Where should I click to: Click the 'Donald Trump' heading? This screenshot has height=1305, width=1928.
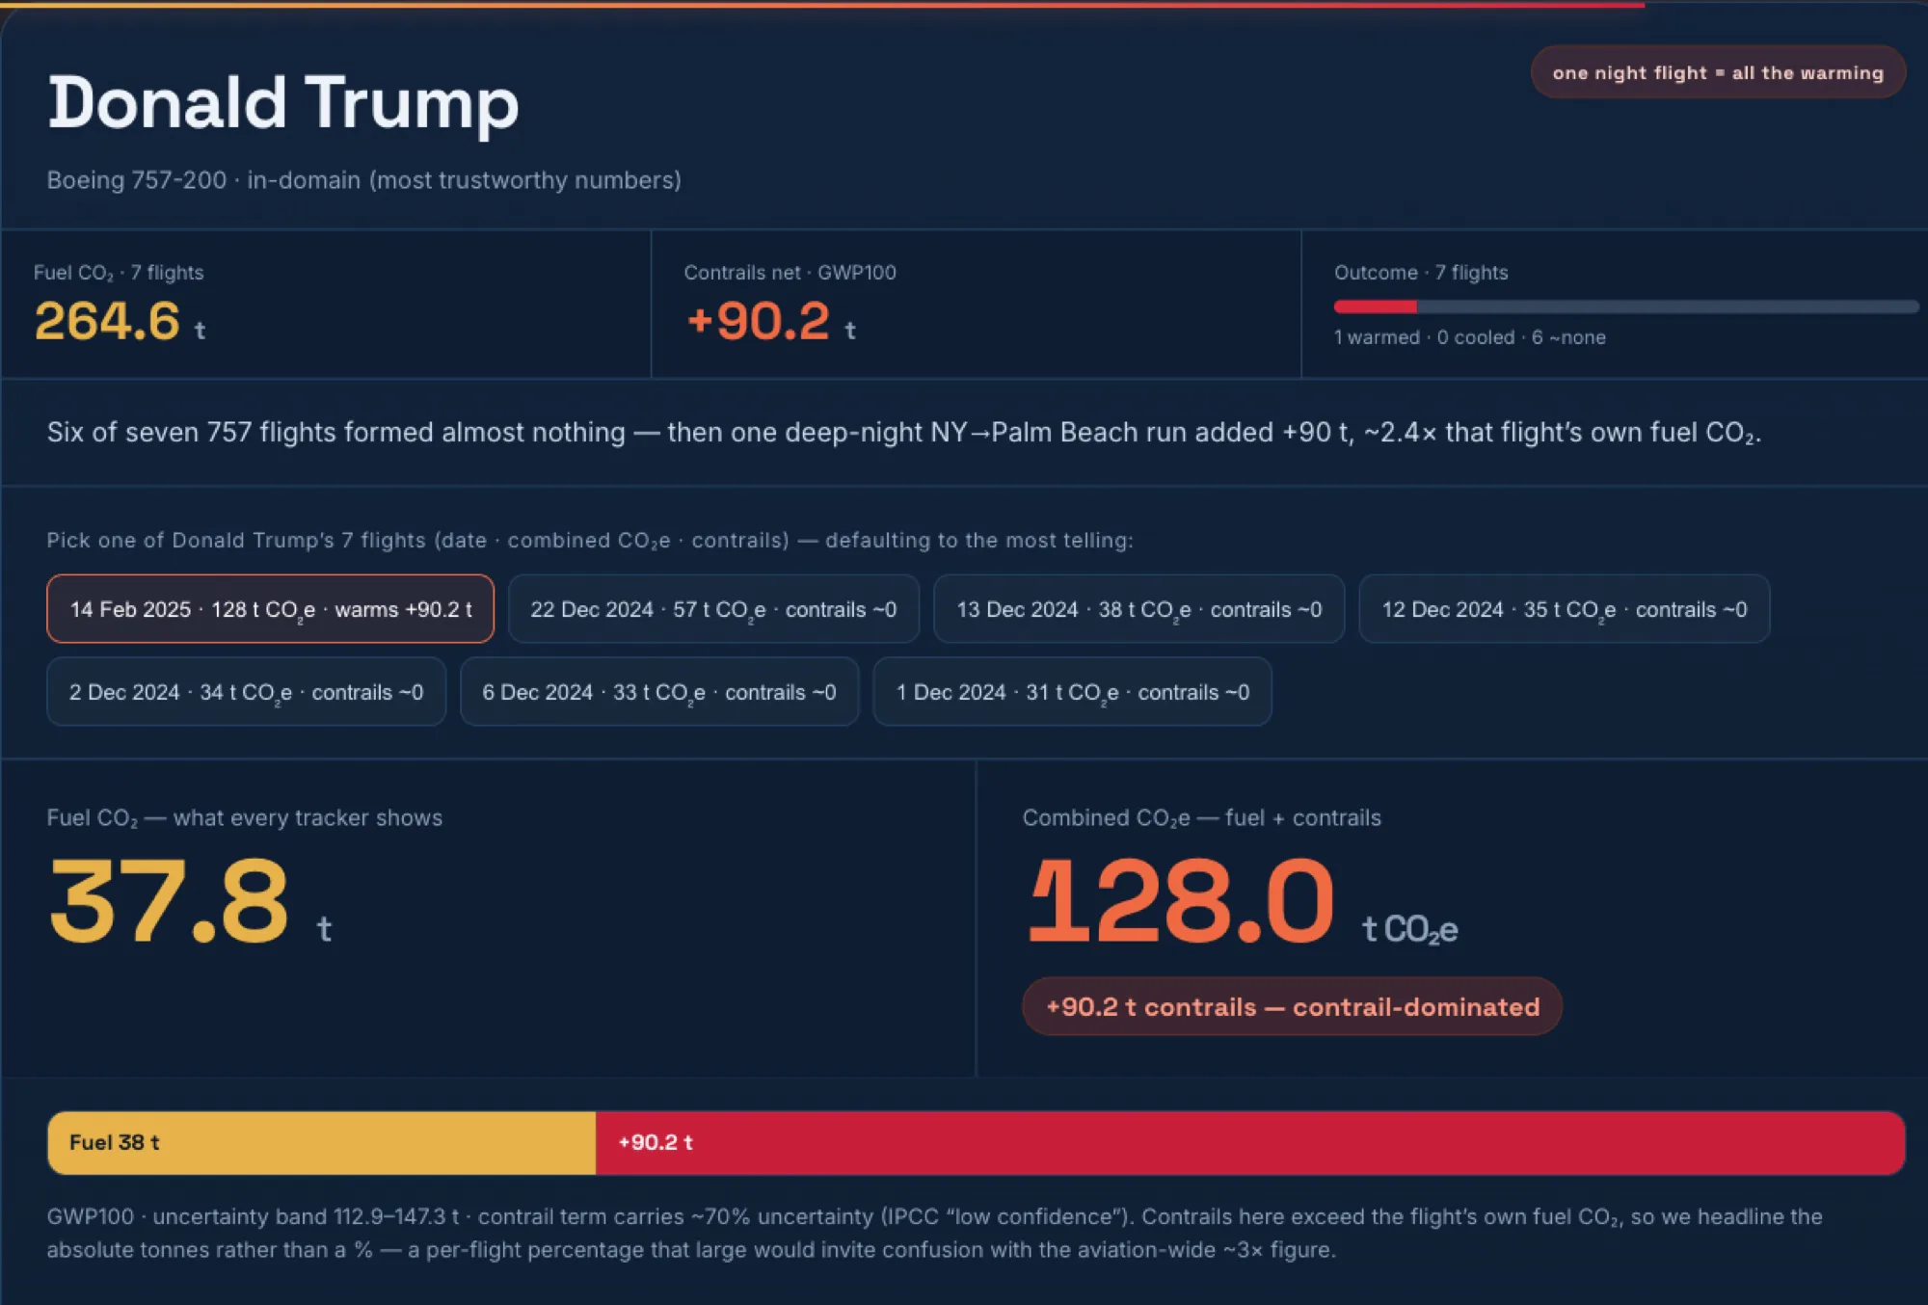click(x=283, y=103)
